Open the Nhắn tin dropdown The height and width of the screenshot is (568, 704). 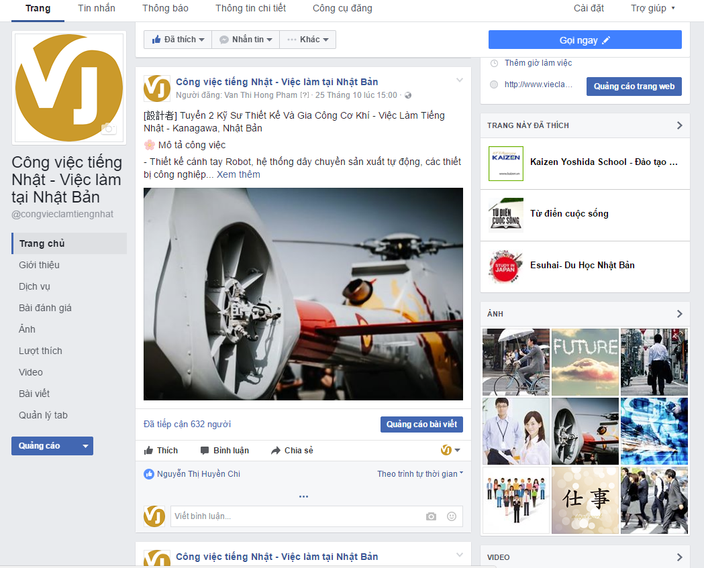(246, 40)
